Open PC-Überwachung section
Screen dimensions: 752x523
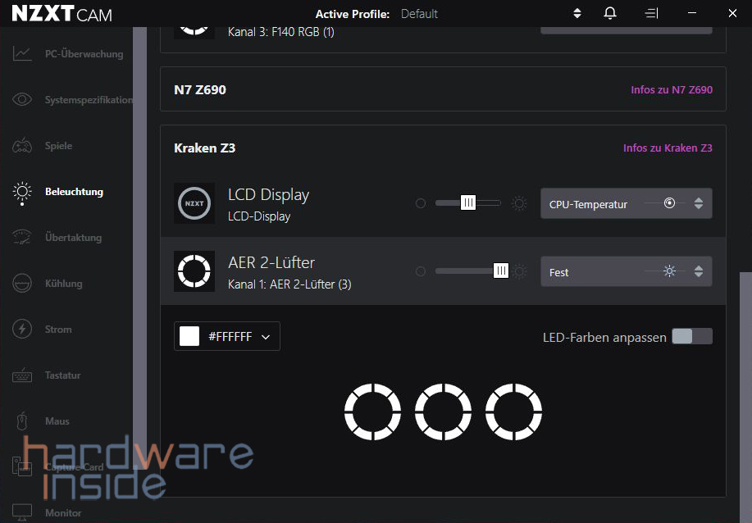click(x=84, y=53)
